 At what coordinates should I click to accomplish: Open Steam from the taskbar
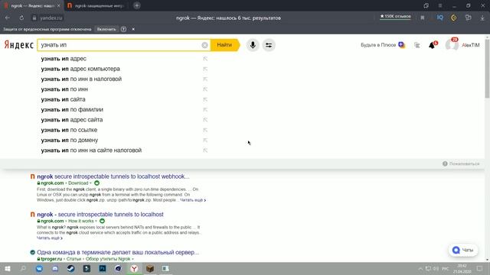tap(70, 268)
